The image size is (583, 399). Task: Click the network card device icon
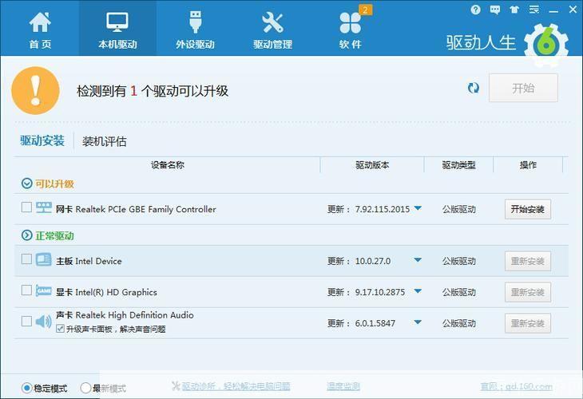coord(43,207)
